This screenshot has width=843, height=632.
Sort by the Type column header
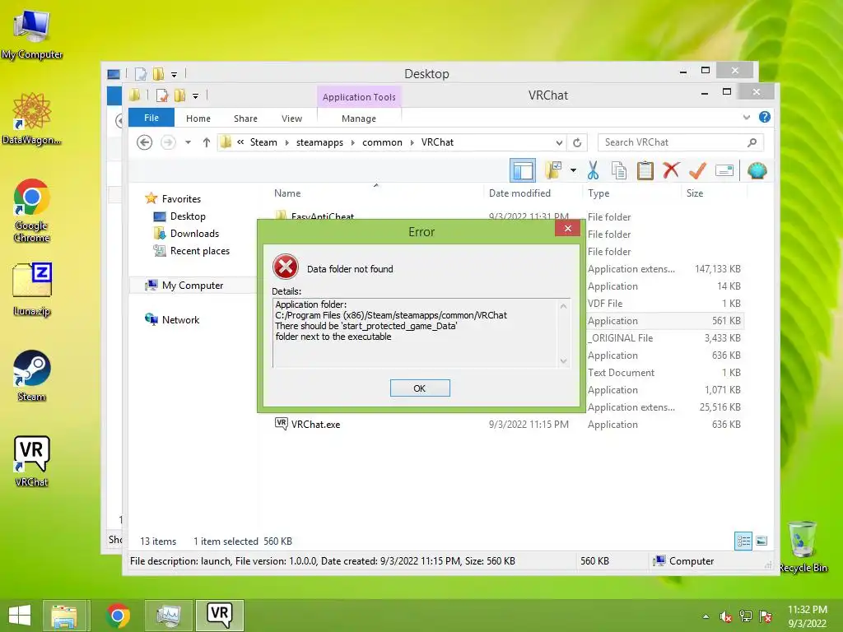(598, 193)
